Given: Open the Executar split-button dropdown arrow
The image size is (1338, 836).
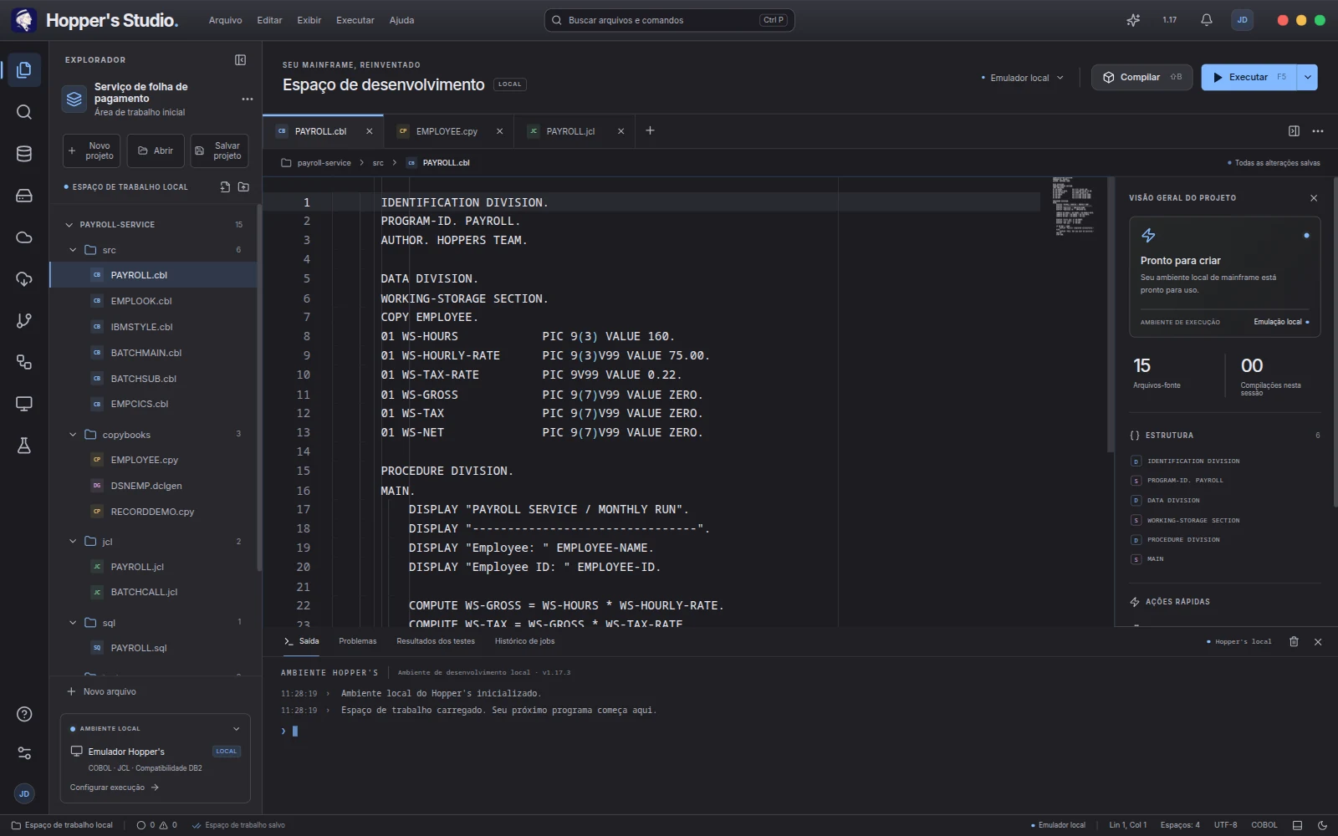Looking at the screenshot, I should pyautogui.click(x=1307, y=77).
